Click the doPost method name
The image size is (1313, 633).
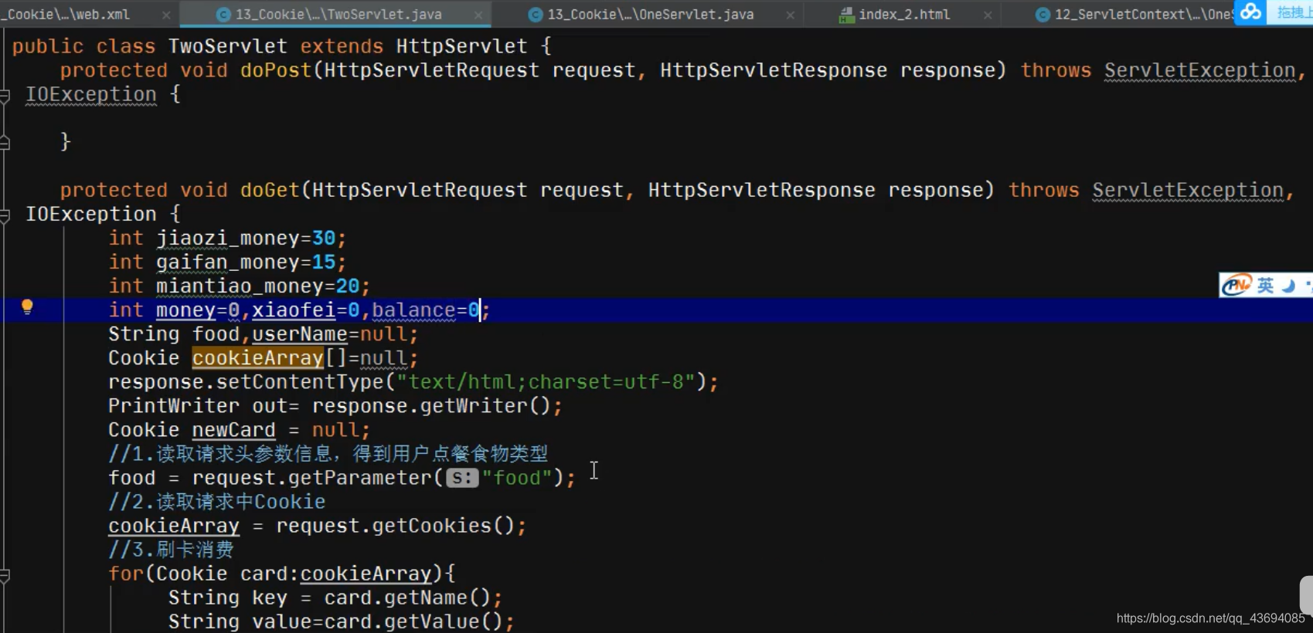[276, 70]
